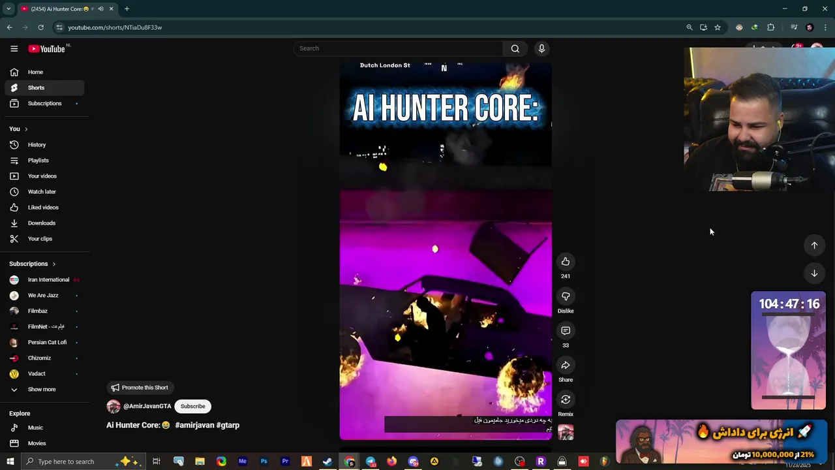Open the Remix option
Viewport: 835px width, 470px height.
[566, 399]
